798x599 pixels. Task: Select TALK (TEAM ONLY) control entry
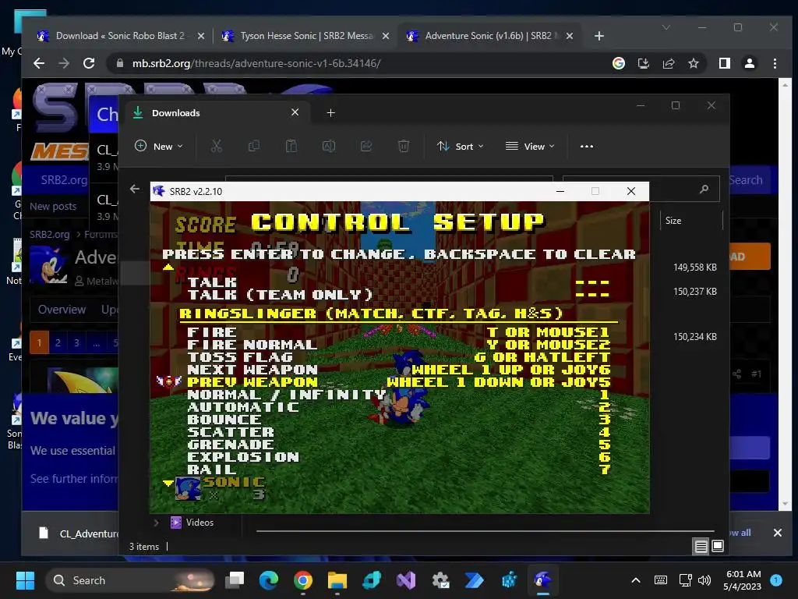tap(398, 294)
